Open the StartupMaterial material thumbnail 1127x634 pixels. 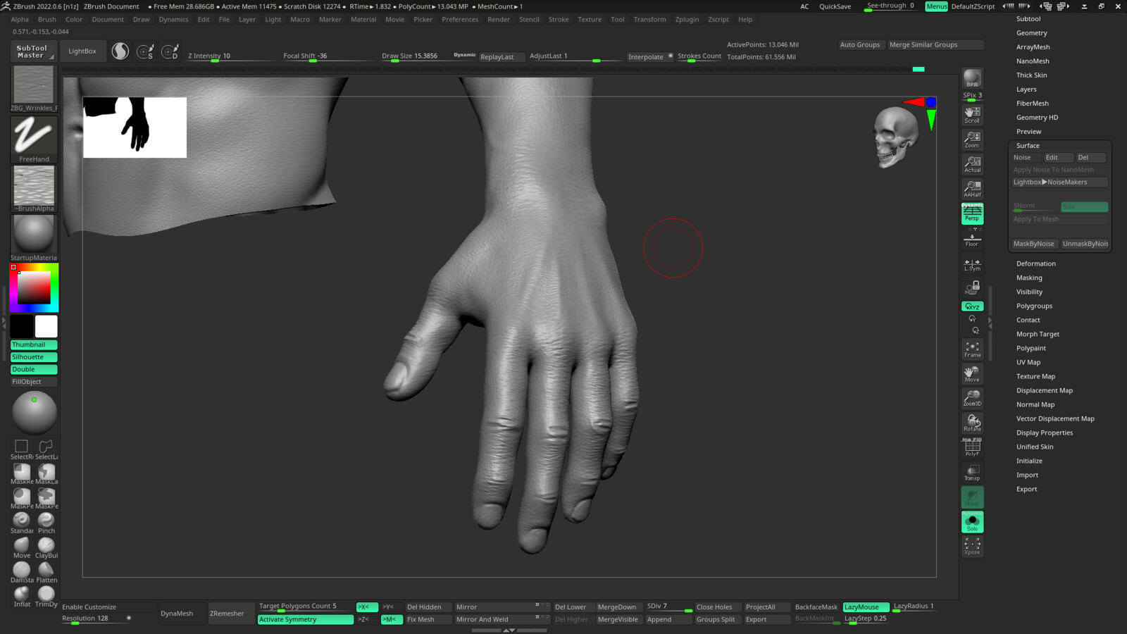pos(34,237)
